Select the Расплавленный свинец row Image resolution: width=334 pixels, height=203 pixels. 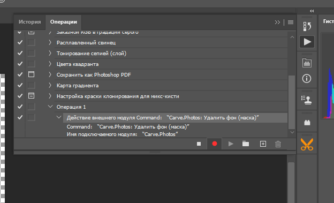(171, 43)
